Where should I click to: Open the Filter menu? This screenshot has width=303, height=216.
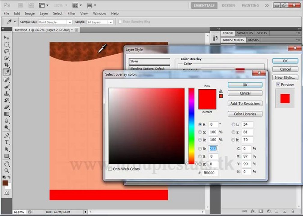71,13
